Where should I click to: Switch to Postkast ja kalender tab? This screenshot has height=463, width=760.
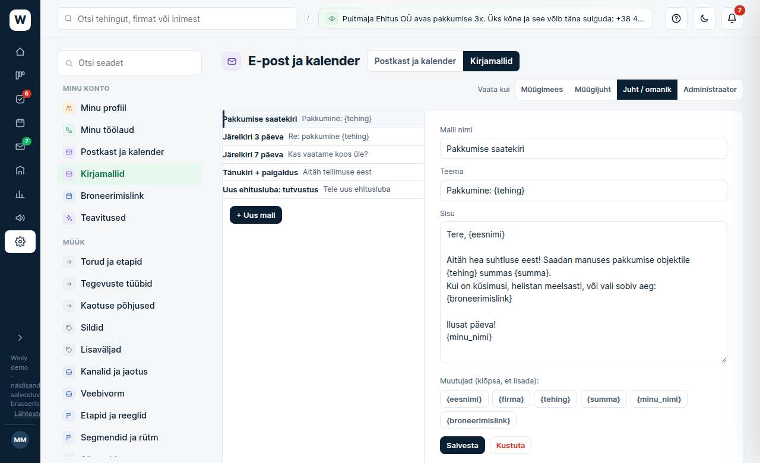click(415, 61)
